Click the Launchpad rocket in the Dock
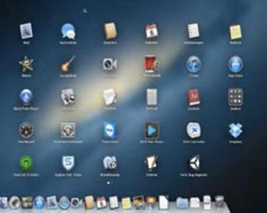Screen dimensions: 267x213 point(14,202)
